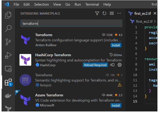This screenshot has height=114, width=160.
Task: Open the HashiCorp Terraform extension title
Action: coord(53,55)
